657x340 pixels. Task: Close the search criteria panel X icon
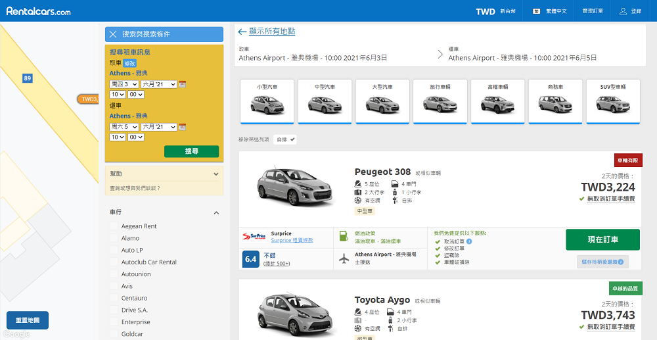click(x=113, y=34)
